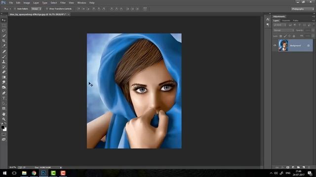Viewport: 316px width, 177px height.
Task: Click the foreground color swatch
Action: (x=2, y=127)
